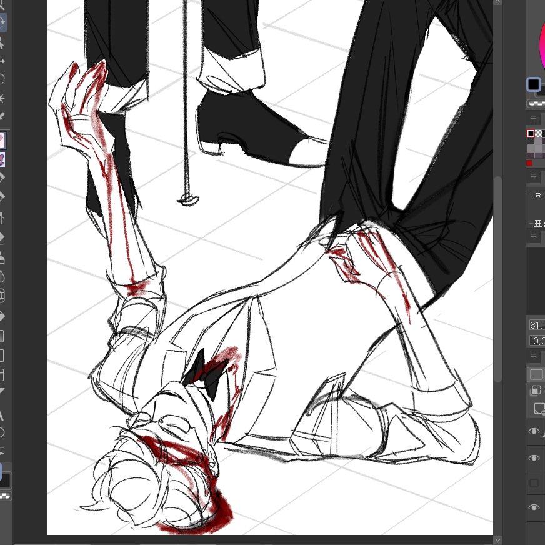Select the Gradient tool square icon
This screenshot has width=545, height=545.
pyautogui.click(x=2, y=336)
